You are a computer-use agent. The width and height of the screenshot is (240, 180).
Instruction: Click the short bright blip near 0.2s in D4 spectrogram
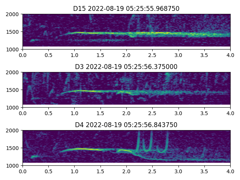(x=34, y=157)
